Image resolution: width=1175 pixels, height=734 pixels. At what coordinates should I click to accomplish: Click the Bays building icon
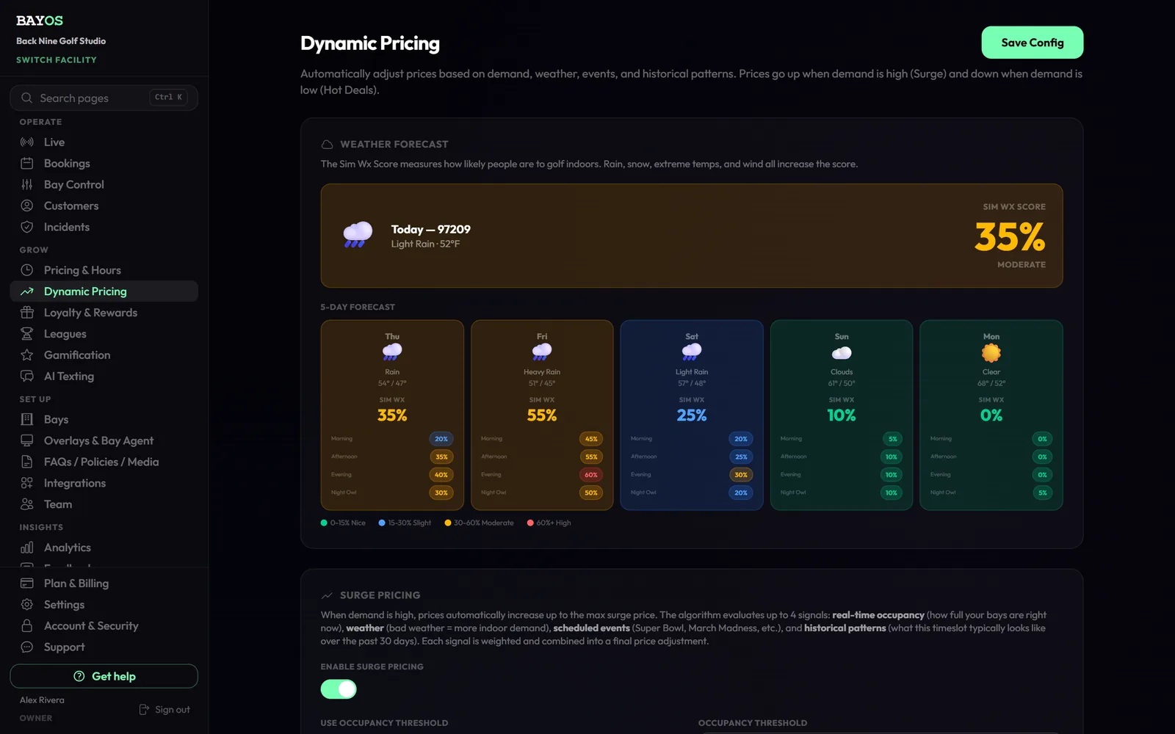click(27, 420)
